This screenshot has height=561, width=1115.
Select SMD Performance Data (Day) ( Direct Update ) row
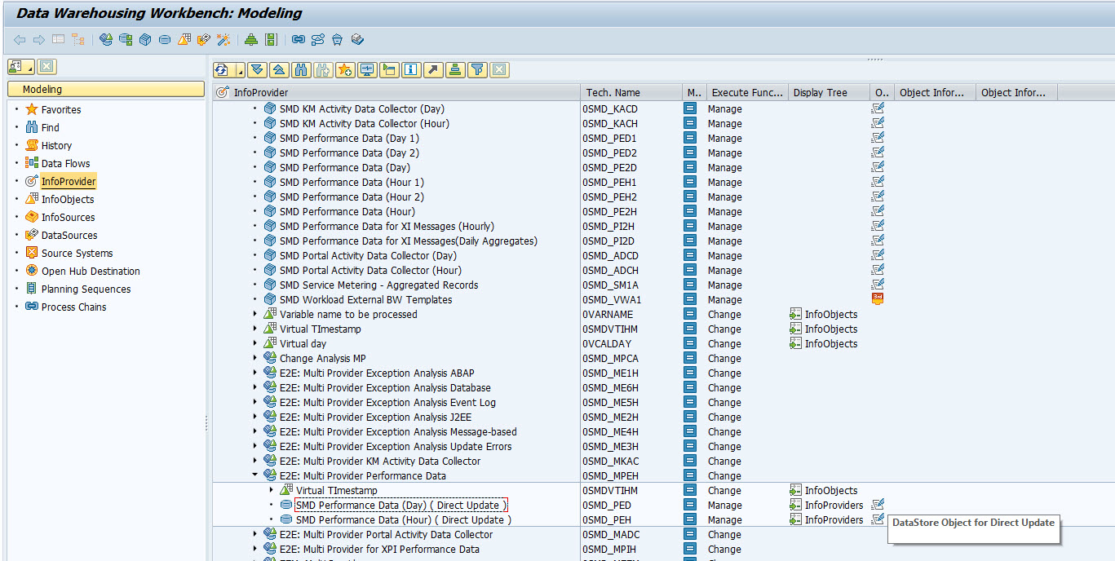pos(401,505)
